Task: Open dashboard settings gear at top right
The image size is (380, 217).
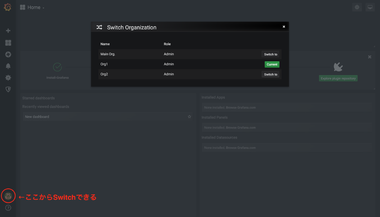Action: 357,7
